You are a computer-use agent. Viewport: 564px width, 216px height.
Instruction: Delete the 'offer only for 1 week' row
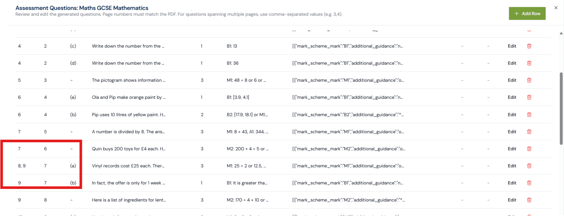tap(529, 183)
